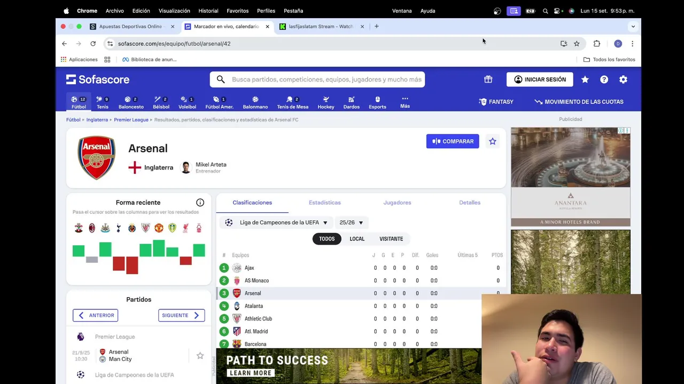This screenshot has height=384, width=684.
Task: Follow the Inglaterra breadcrumb link
Action: pos(97,120)
